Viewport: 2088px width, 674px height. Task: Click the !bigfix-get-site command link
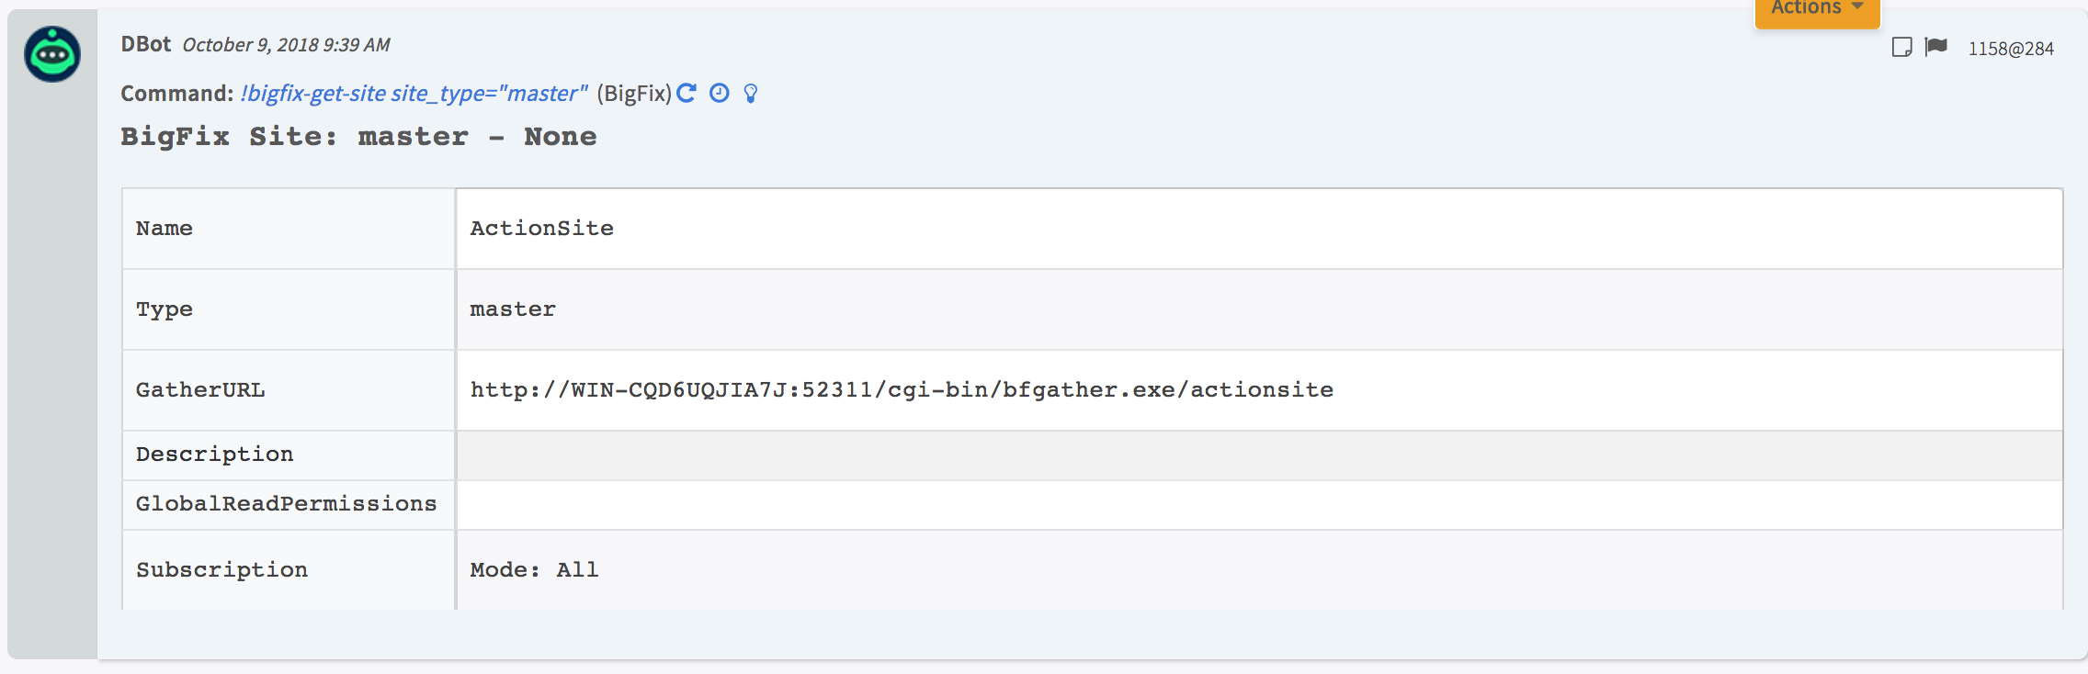[x=414, y=94]
